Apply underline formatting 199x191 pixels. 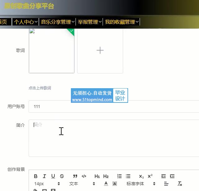click(53, 176)
